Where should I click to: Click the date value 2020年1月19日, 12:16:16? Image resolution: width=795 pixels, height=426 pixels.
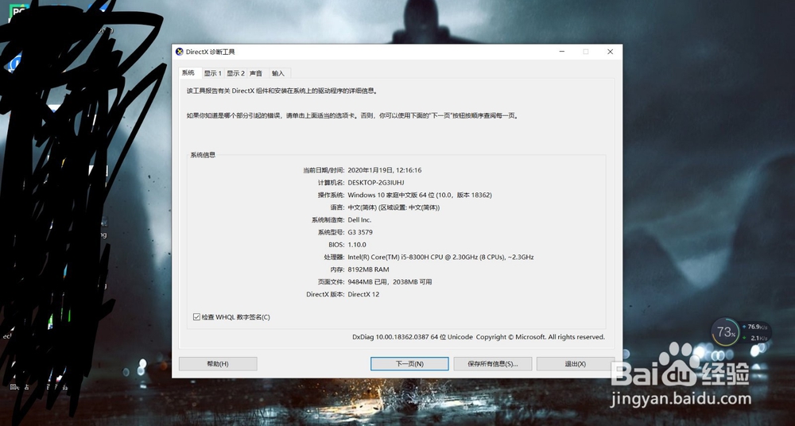tap(385, 170)
